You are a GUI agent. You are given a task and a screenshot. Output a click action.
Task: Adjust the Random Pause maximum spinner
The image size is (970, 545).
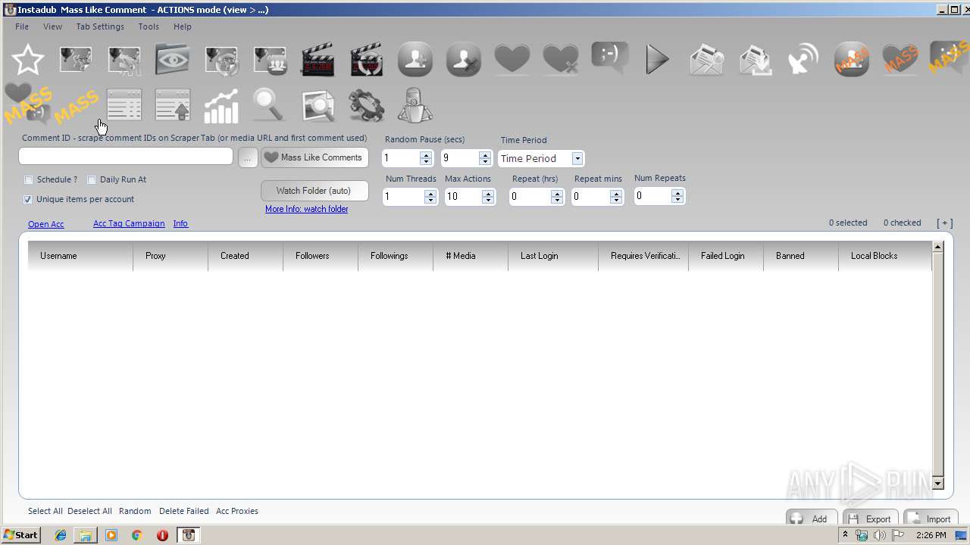pos(485,158)
